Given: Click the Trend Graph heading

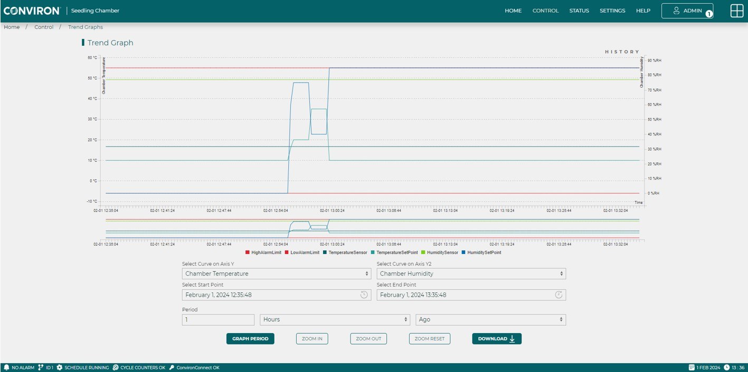Looking at the screenshot, I should click(110, 43).
